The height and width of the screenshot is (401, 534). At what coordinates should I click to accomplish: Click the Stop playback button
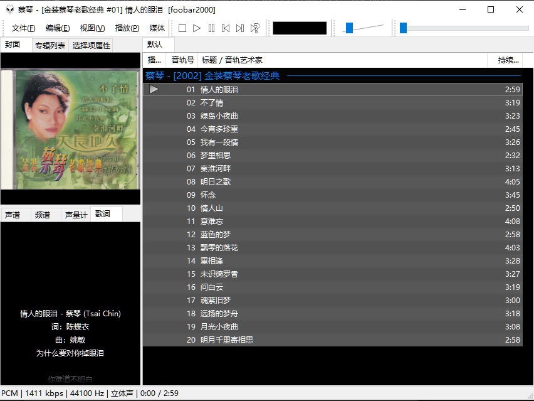click(182, 28)
